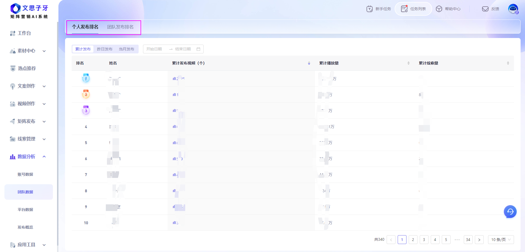Go to last page 34
Viewport: 525px width, 252px height.
click(468, 240)
